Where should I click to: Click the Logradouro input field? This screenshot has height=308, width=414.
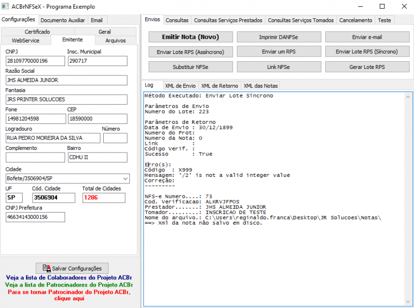pos(53,138)
